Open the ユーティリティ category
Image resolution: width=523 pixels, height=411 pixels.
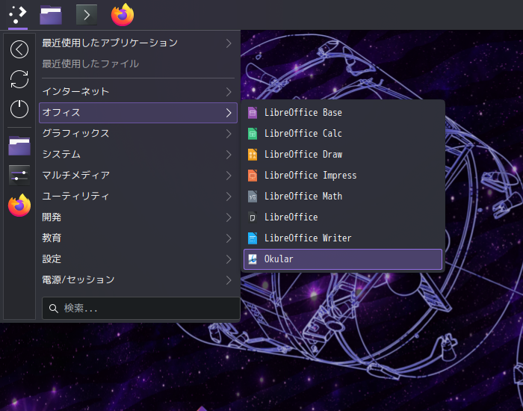(x=138, y=197)
